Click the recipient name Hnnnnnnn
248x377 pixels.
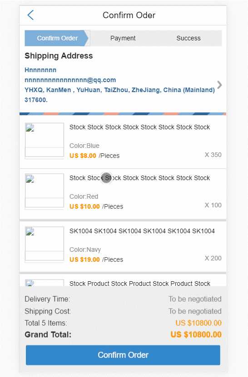point(40,70)
